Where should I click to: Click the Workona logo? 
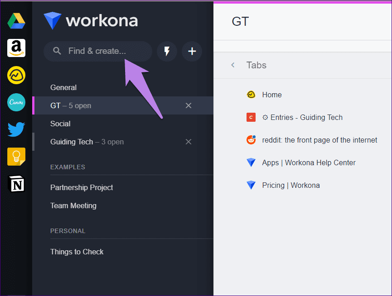click(91, 21)
